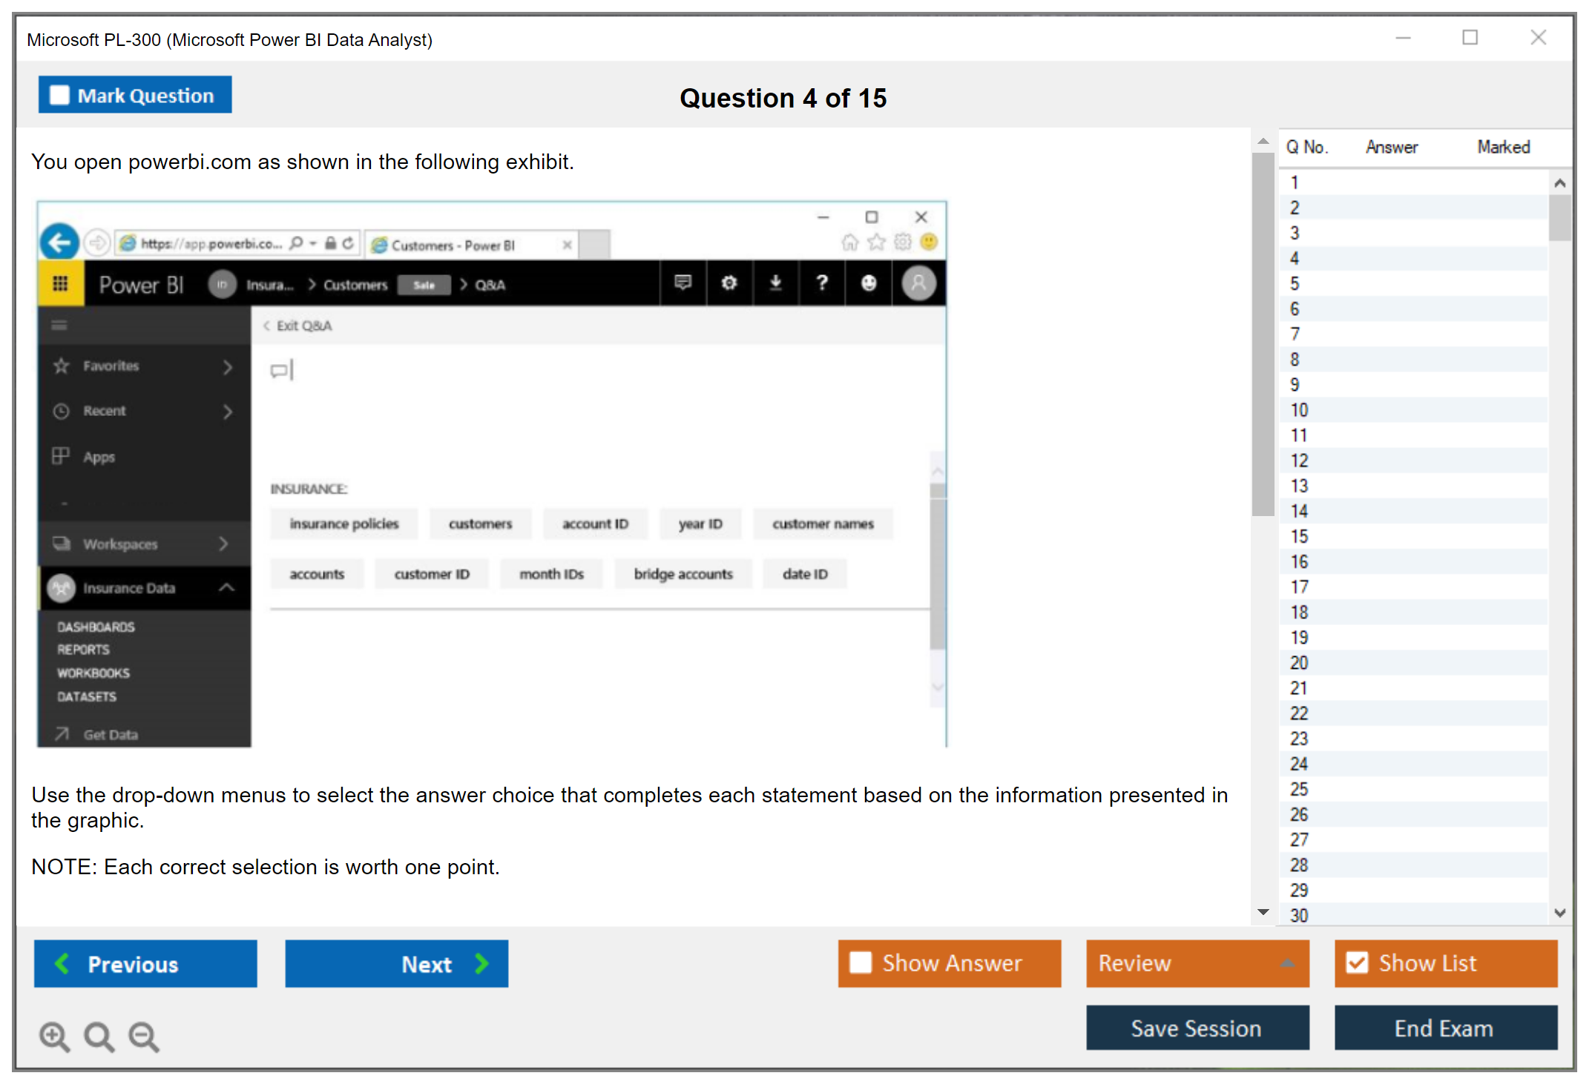Click the question list scrollbar thumb
The image size is (1595, 1090).
pos(1559,217)
